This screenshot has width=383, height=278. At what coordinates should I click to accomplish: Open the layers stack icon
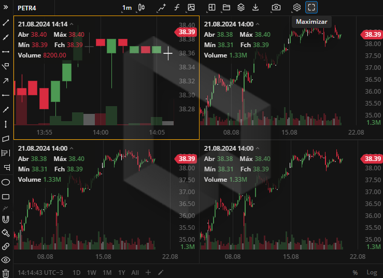241,8
